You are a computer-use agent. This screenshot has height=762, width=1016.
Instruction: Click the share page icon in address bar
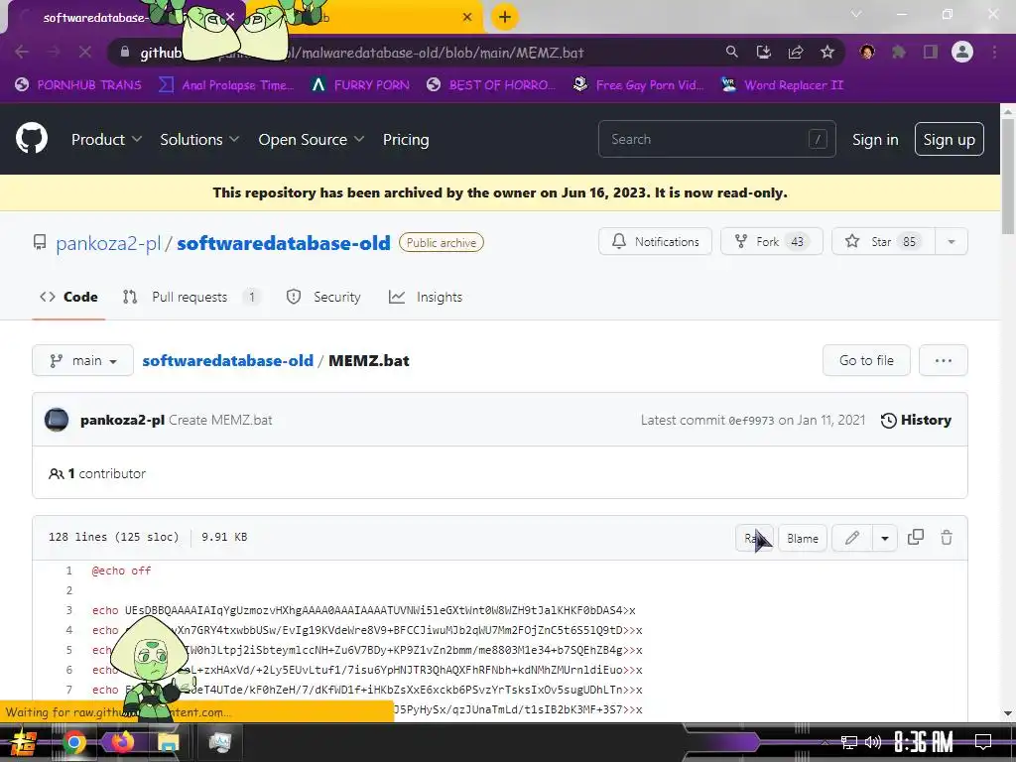pyautogui.click(x=795, y=52)
